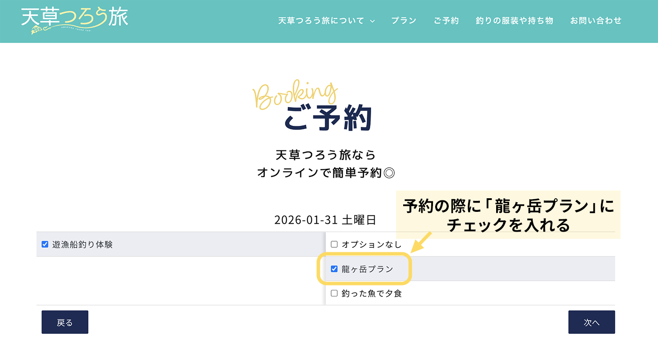Go to the プラン menu page
Screen dimensions: 658x350
[404, 21]
